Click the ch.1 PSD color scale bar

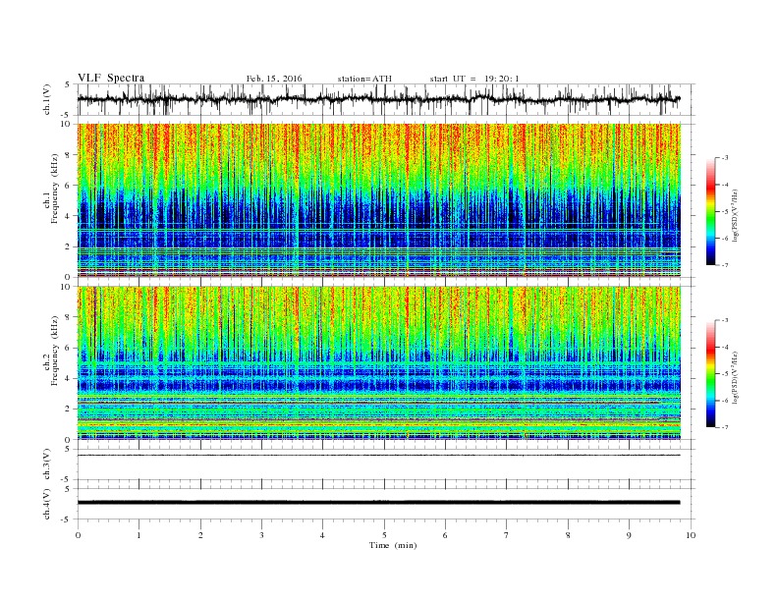pyautogui.click(x=711, y=211)
